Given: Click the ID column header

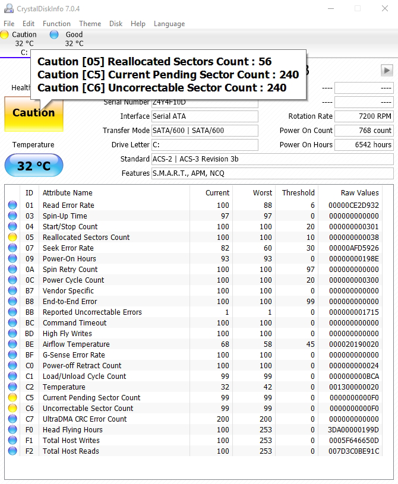Looking at the screenshot, I should pyautogui.click(x=29, y=192).
